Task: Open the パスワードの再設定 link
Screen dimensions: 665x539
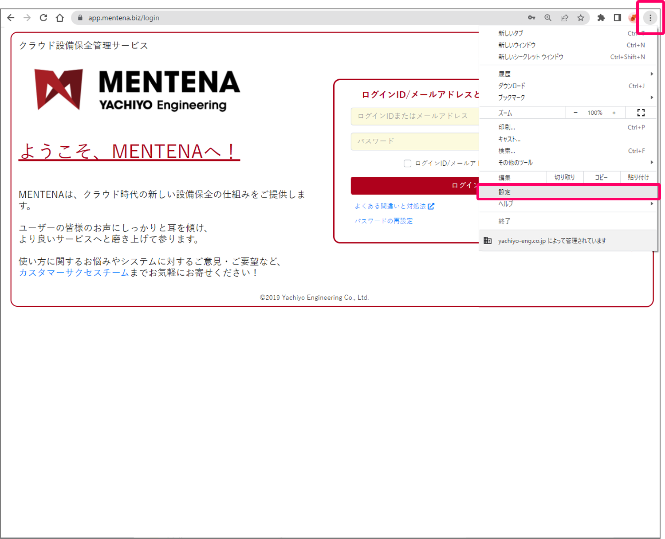Action: (x=383, y=220)
